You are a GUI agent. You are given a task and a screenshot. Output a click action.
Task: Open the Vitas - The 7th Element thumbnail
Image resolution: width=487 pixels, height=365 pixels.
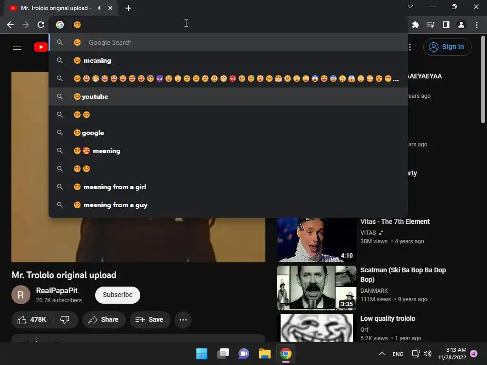coord(316,240)
